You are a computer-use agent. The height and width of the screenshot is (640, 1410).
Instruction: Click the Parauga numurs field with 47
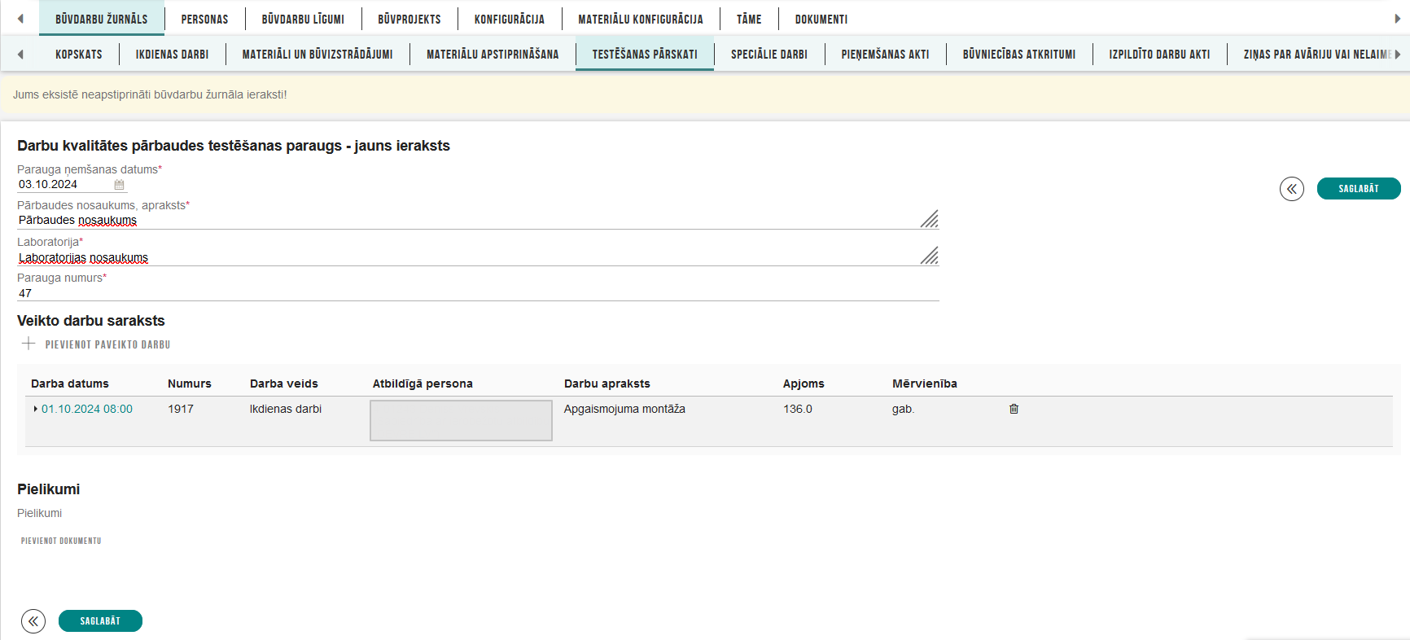tap(478, 293)
